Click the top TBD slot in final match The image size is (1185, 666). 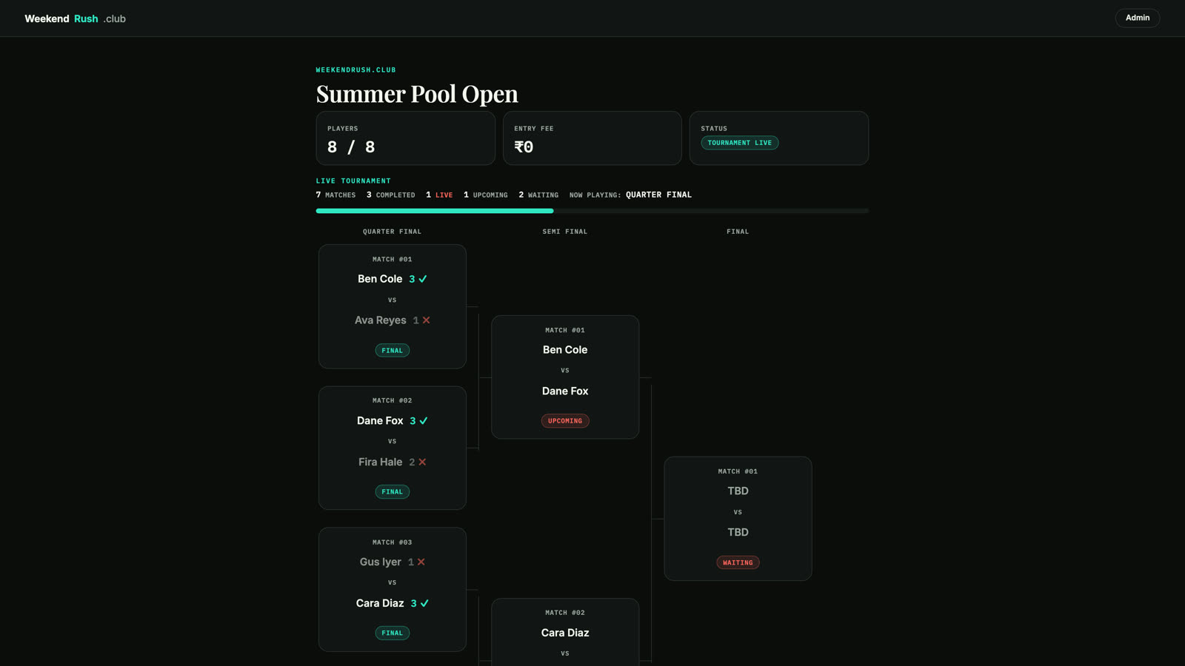(x=738, y=491)
